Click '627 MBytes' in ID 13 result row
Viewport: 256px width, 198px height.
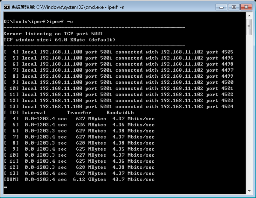(x=91, y=173)
